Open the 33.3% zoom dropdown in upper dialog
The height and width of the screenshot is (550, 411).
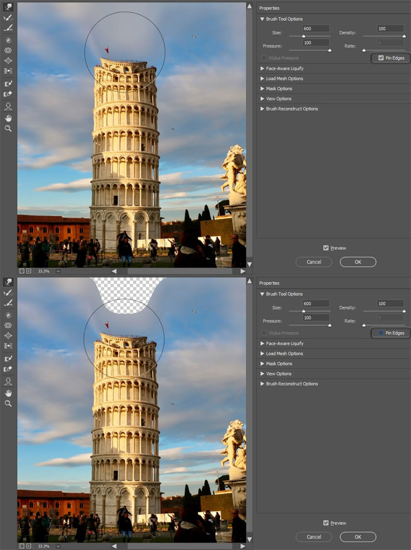coord(58,271)
